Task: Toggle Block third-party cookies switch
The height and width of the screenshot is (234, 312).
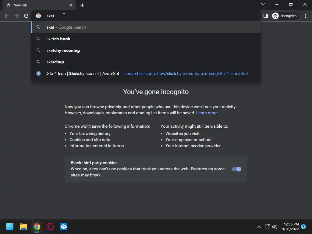Action: pyautogui.click(x=236, y=169)
